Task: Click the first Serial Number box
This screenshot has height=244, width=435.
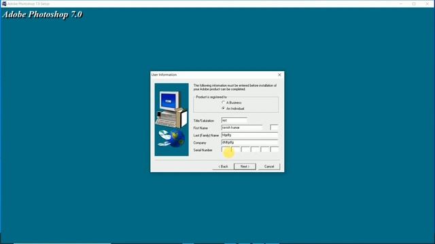Action: pos(226,149)
